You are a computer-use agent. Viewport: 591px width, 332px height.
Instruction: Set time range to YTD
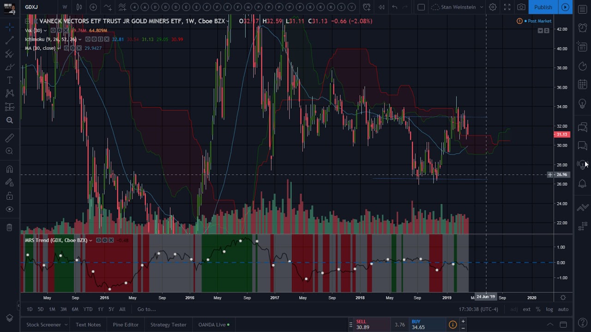[x=88, y=309]
